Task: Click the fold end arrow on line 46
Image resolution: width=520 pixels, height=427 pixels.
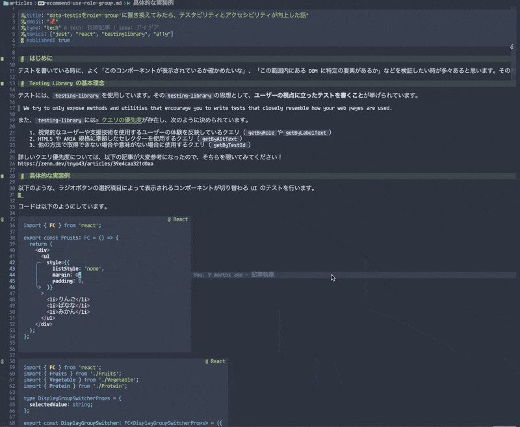Action: click(x=39, y=287)
